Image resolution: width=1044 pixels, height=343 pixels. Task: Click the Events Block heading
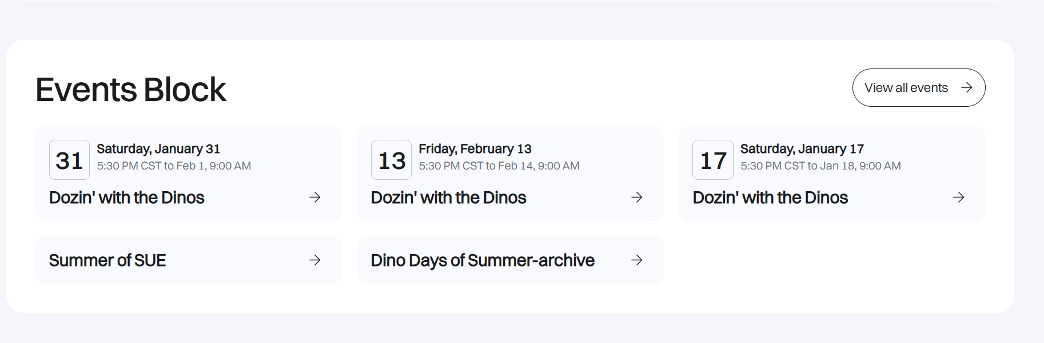pyautogui.click(x=131, y=90)
